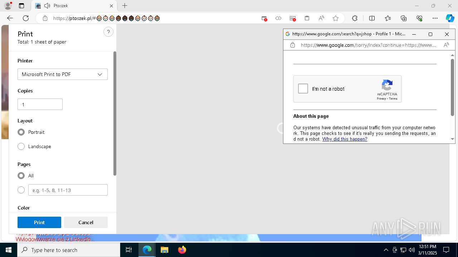Click the audio playing speaker icon on Ptoszek tab
The height and width of the screenshot is (257, 458).
pos(47,6)
